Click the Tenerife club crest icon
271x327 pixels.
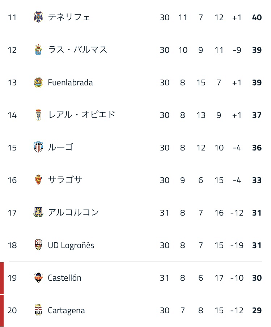click(38, 17)
